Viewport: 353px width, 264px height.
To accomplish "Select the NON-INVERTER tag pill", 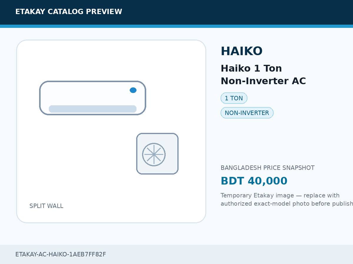I will click(x=247, y=113).
